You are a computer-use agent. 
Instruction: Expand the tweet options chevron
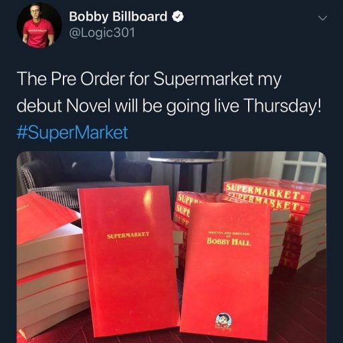click(323, 18)
